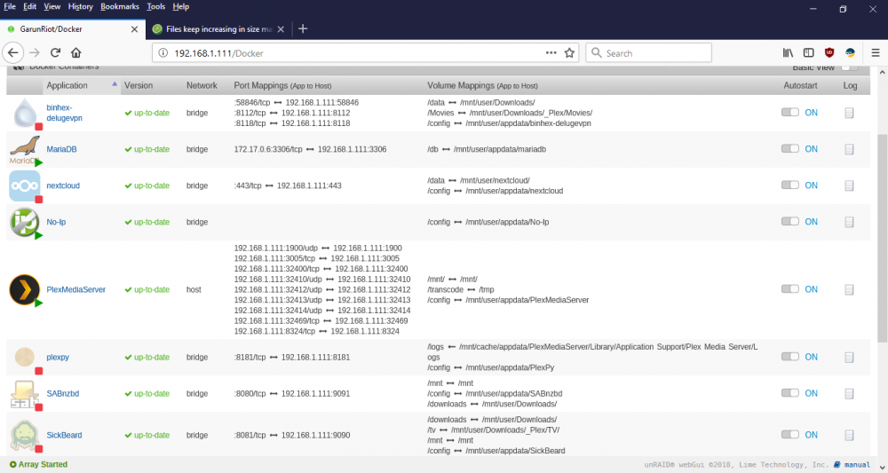The height and width of the screenshot is (473, 888).
Task: Click the MariaDB seal icon
Action: [x=25, y=149]
